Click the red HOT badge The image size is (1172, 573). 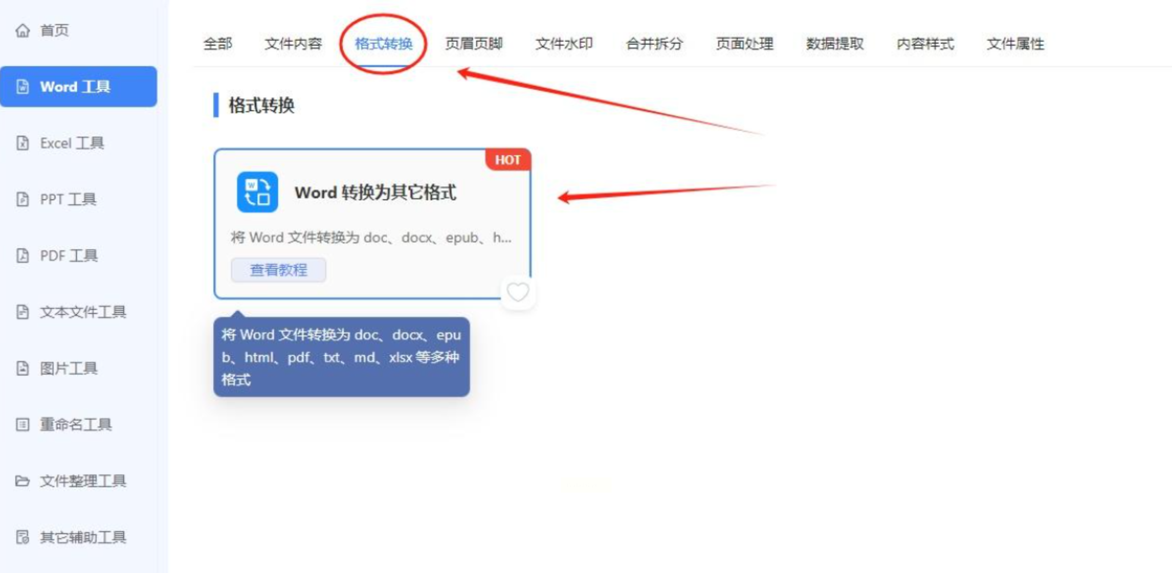tap(508, 160)
